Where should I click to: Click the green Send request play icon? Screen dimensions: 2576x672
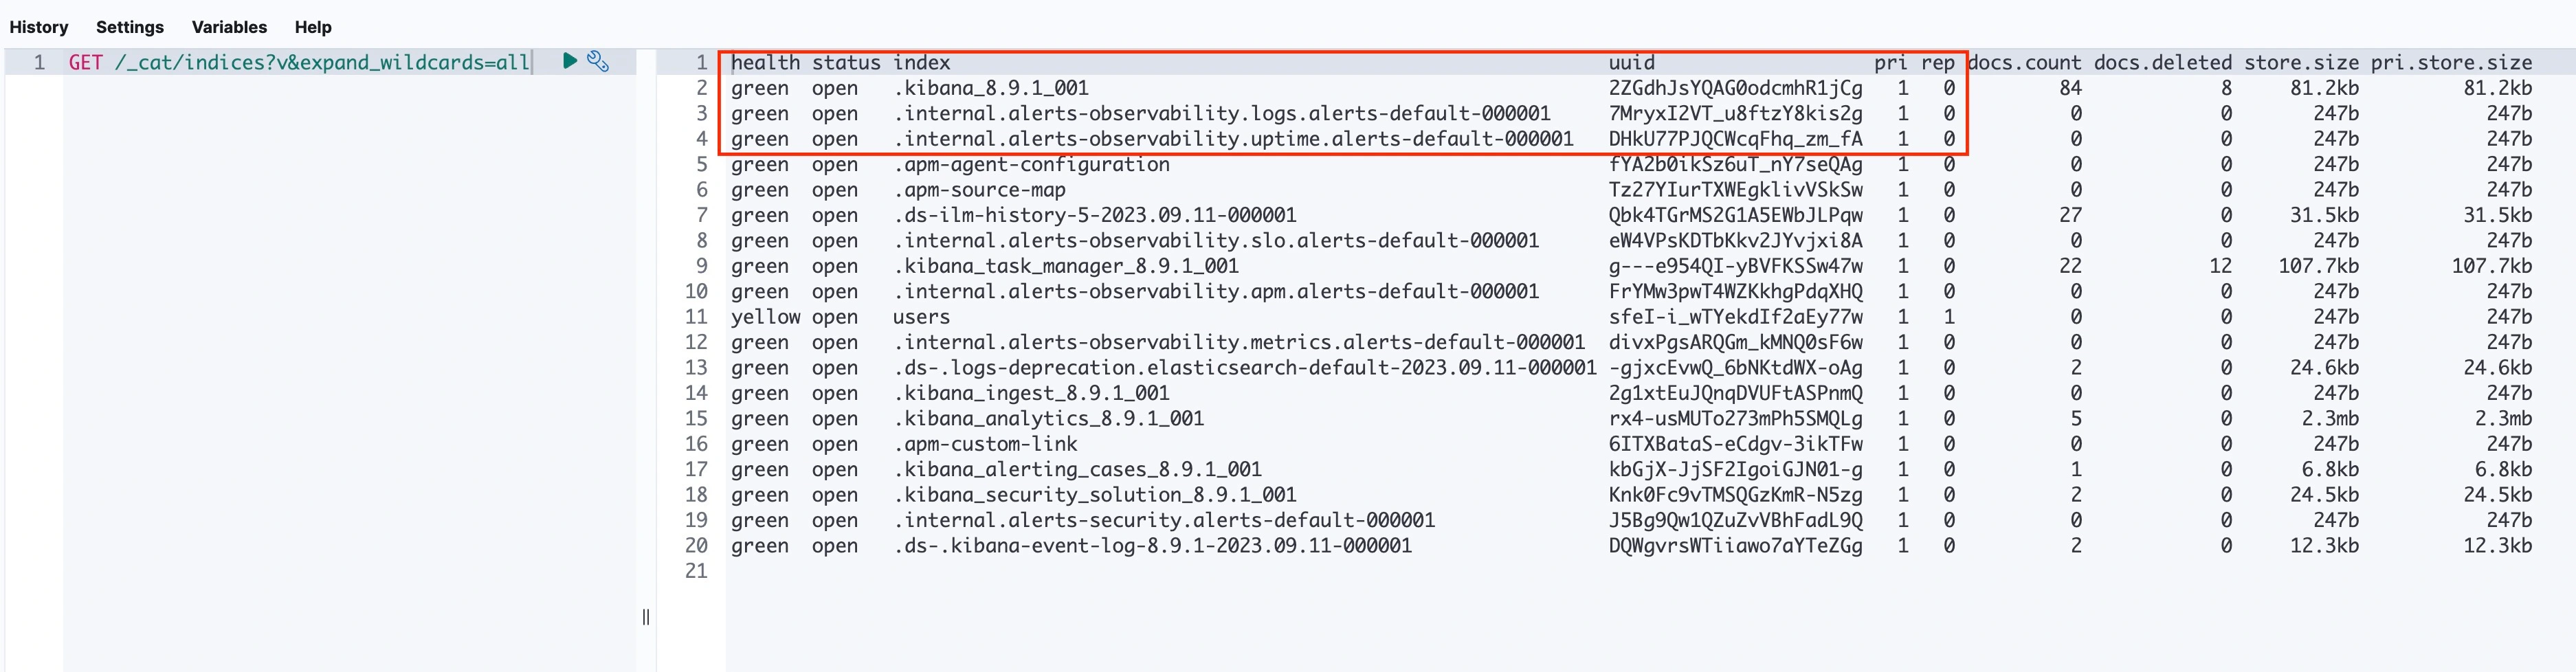(x=569, y=61)
